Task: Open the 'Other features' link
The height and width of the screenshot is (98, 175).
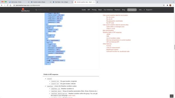Action: 107,44
